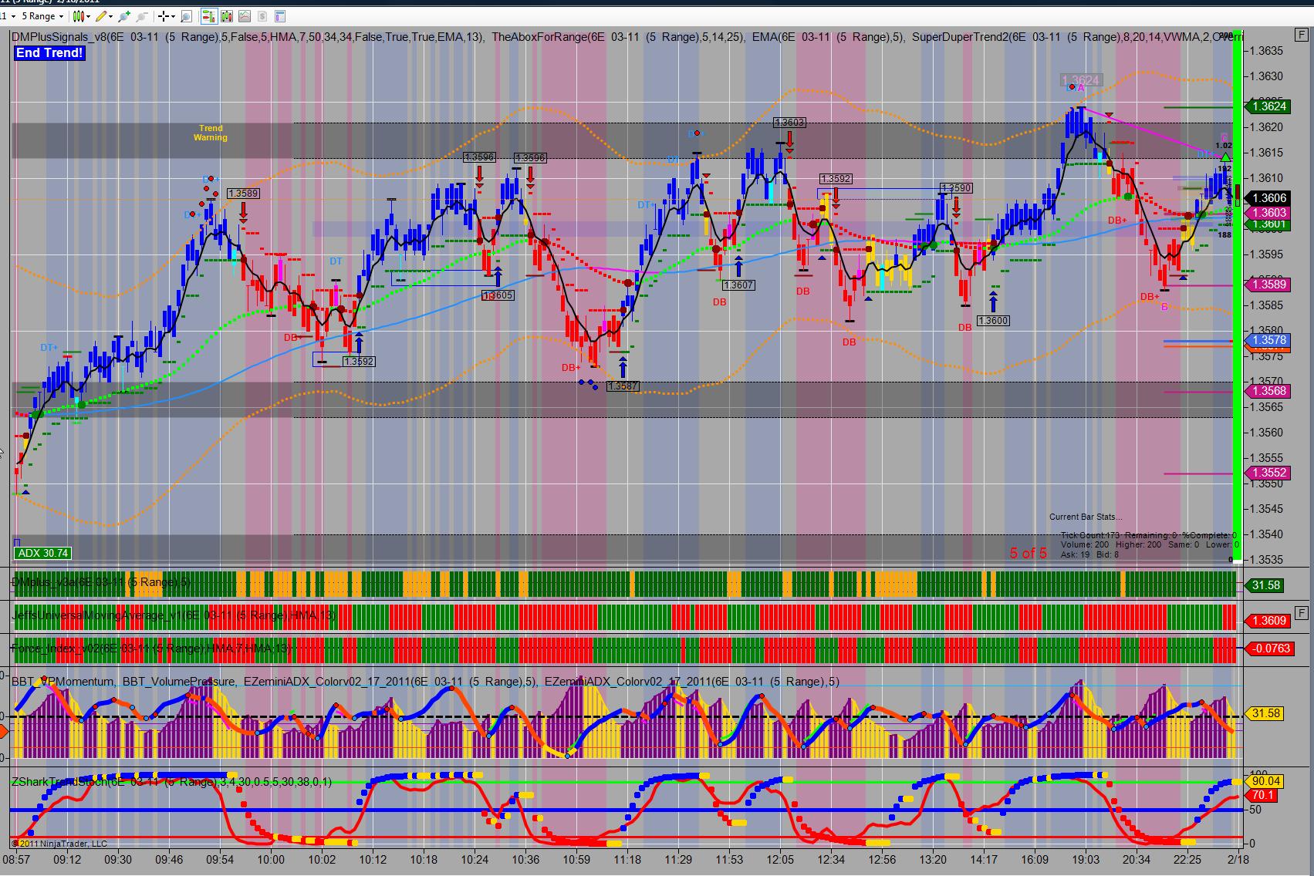Viewport: 1314px width, 876px height.
Task: Click the F button on price panel
Action: (1302, 35)
